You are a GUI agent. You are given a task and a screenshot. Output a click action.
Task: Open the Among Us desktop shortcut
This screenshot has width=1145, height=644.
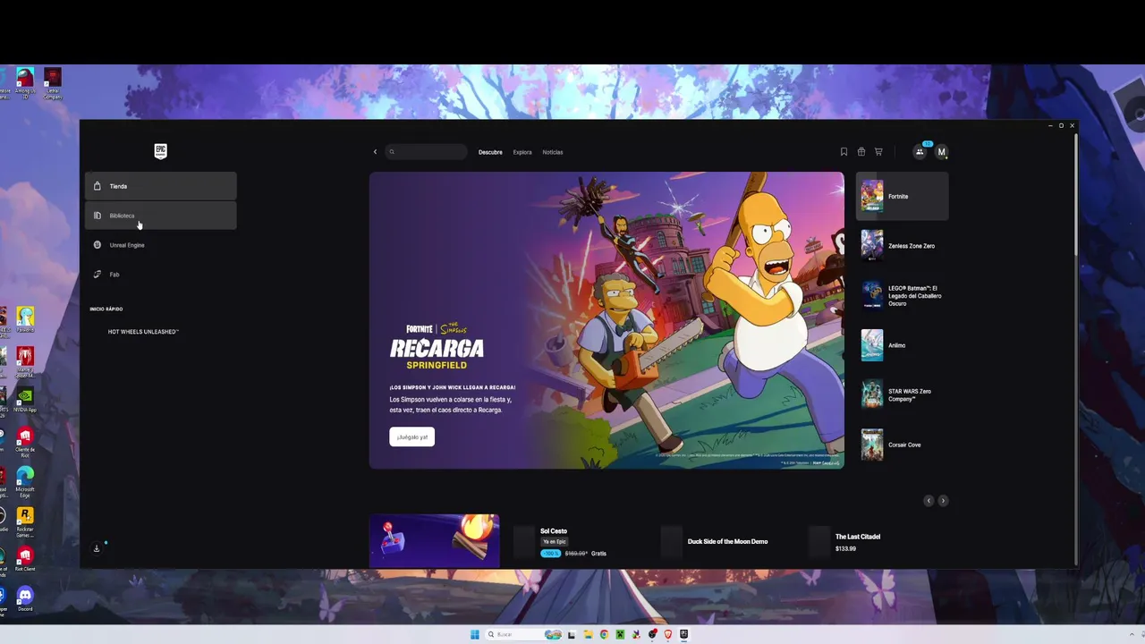(x=25, y=83)
